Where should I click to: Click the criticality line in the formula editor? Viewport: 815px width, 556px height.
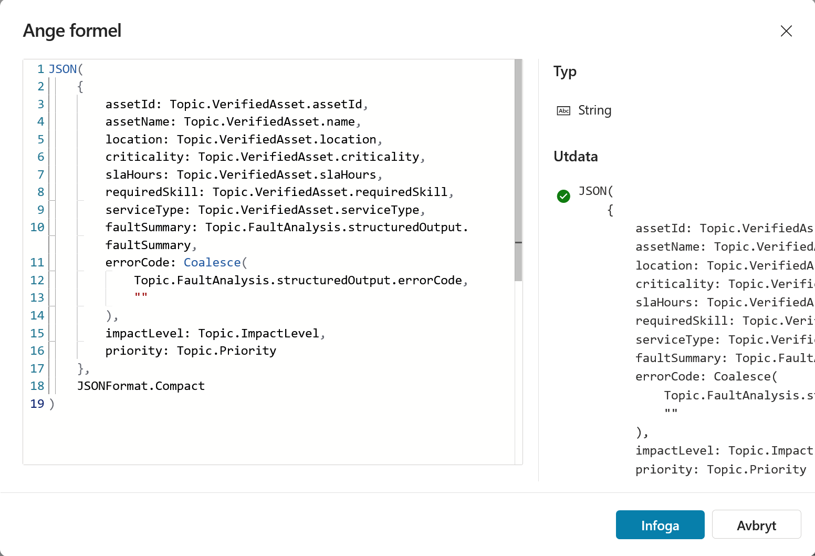click(x=265, y=157)
